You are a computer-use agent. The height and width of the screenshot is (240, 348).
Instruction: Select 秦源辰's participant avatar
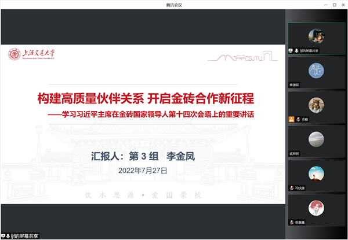(x=316, y=70)
